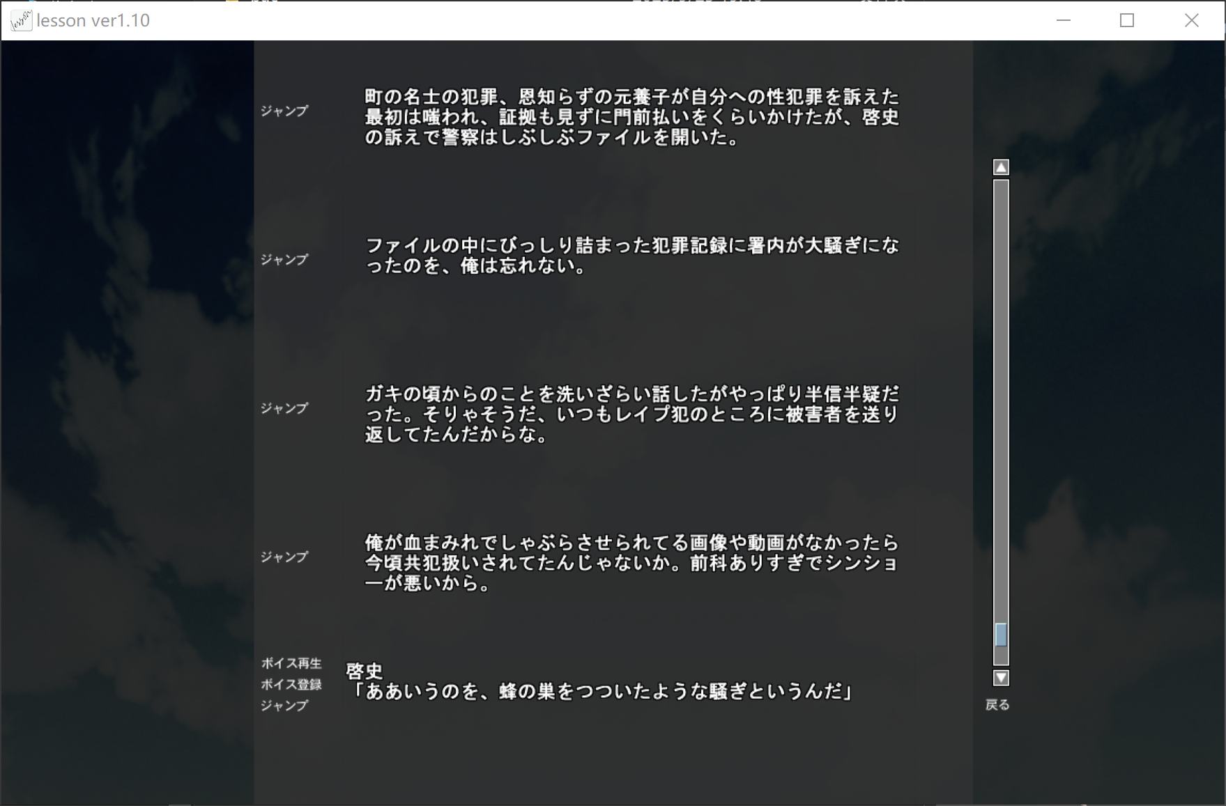The height and width of the screenshot is (806, 1226).
Task: Click the speaker name 啓史
Action: (x=365, y=671)
